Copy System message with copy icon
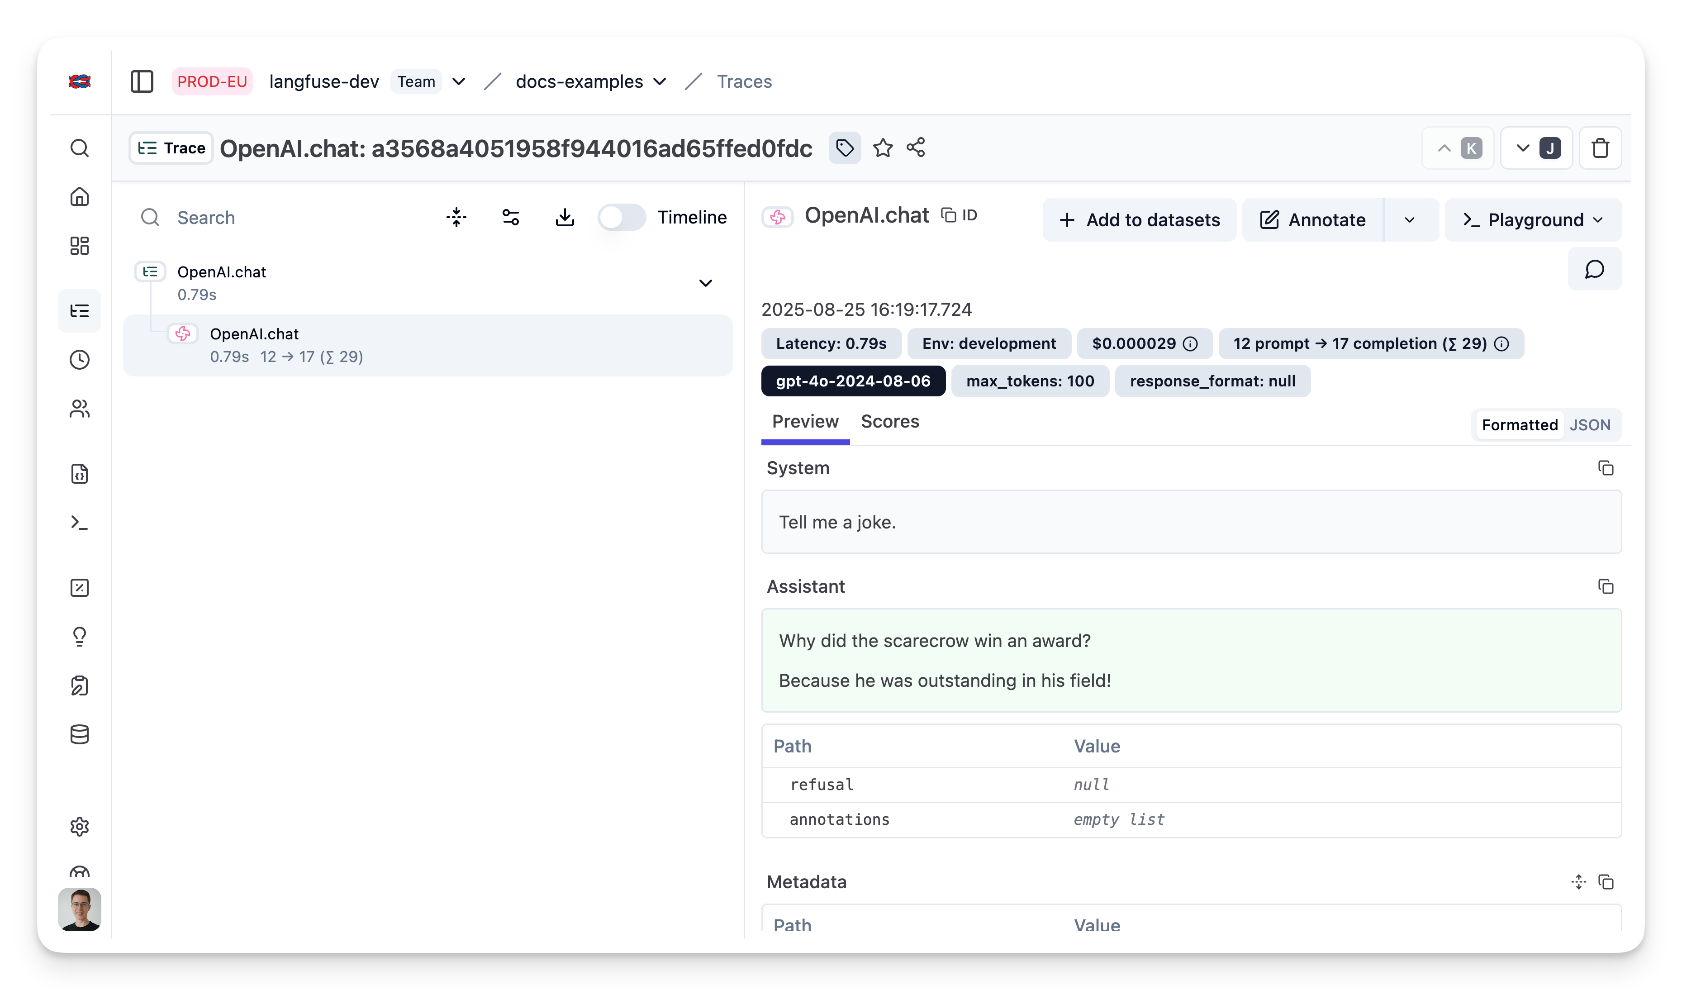 point(1605,468)
